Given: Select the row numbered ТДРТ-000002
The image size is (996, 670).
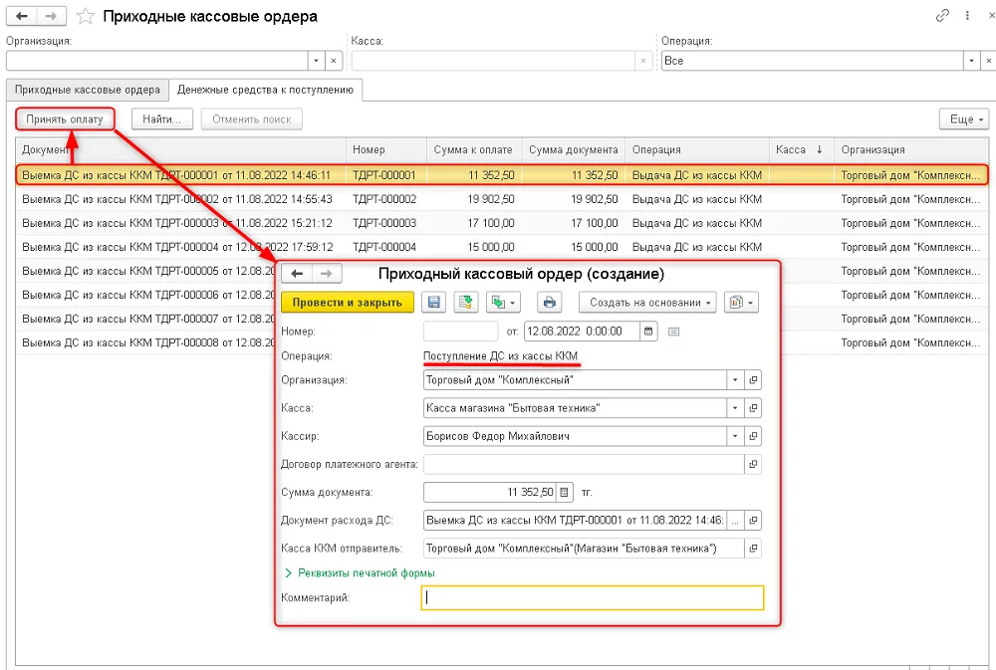Looking at the screenshot, I should pos(502,199).
